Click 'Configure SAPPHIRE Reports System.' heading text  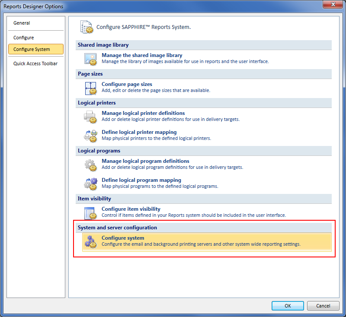tap(144, 27)
